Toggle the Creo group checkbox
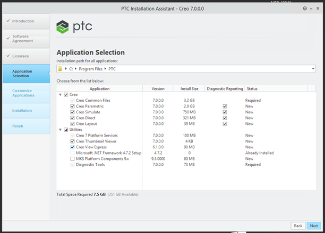Screen dimensions: 325x233 (x=66, y=95)
